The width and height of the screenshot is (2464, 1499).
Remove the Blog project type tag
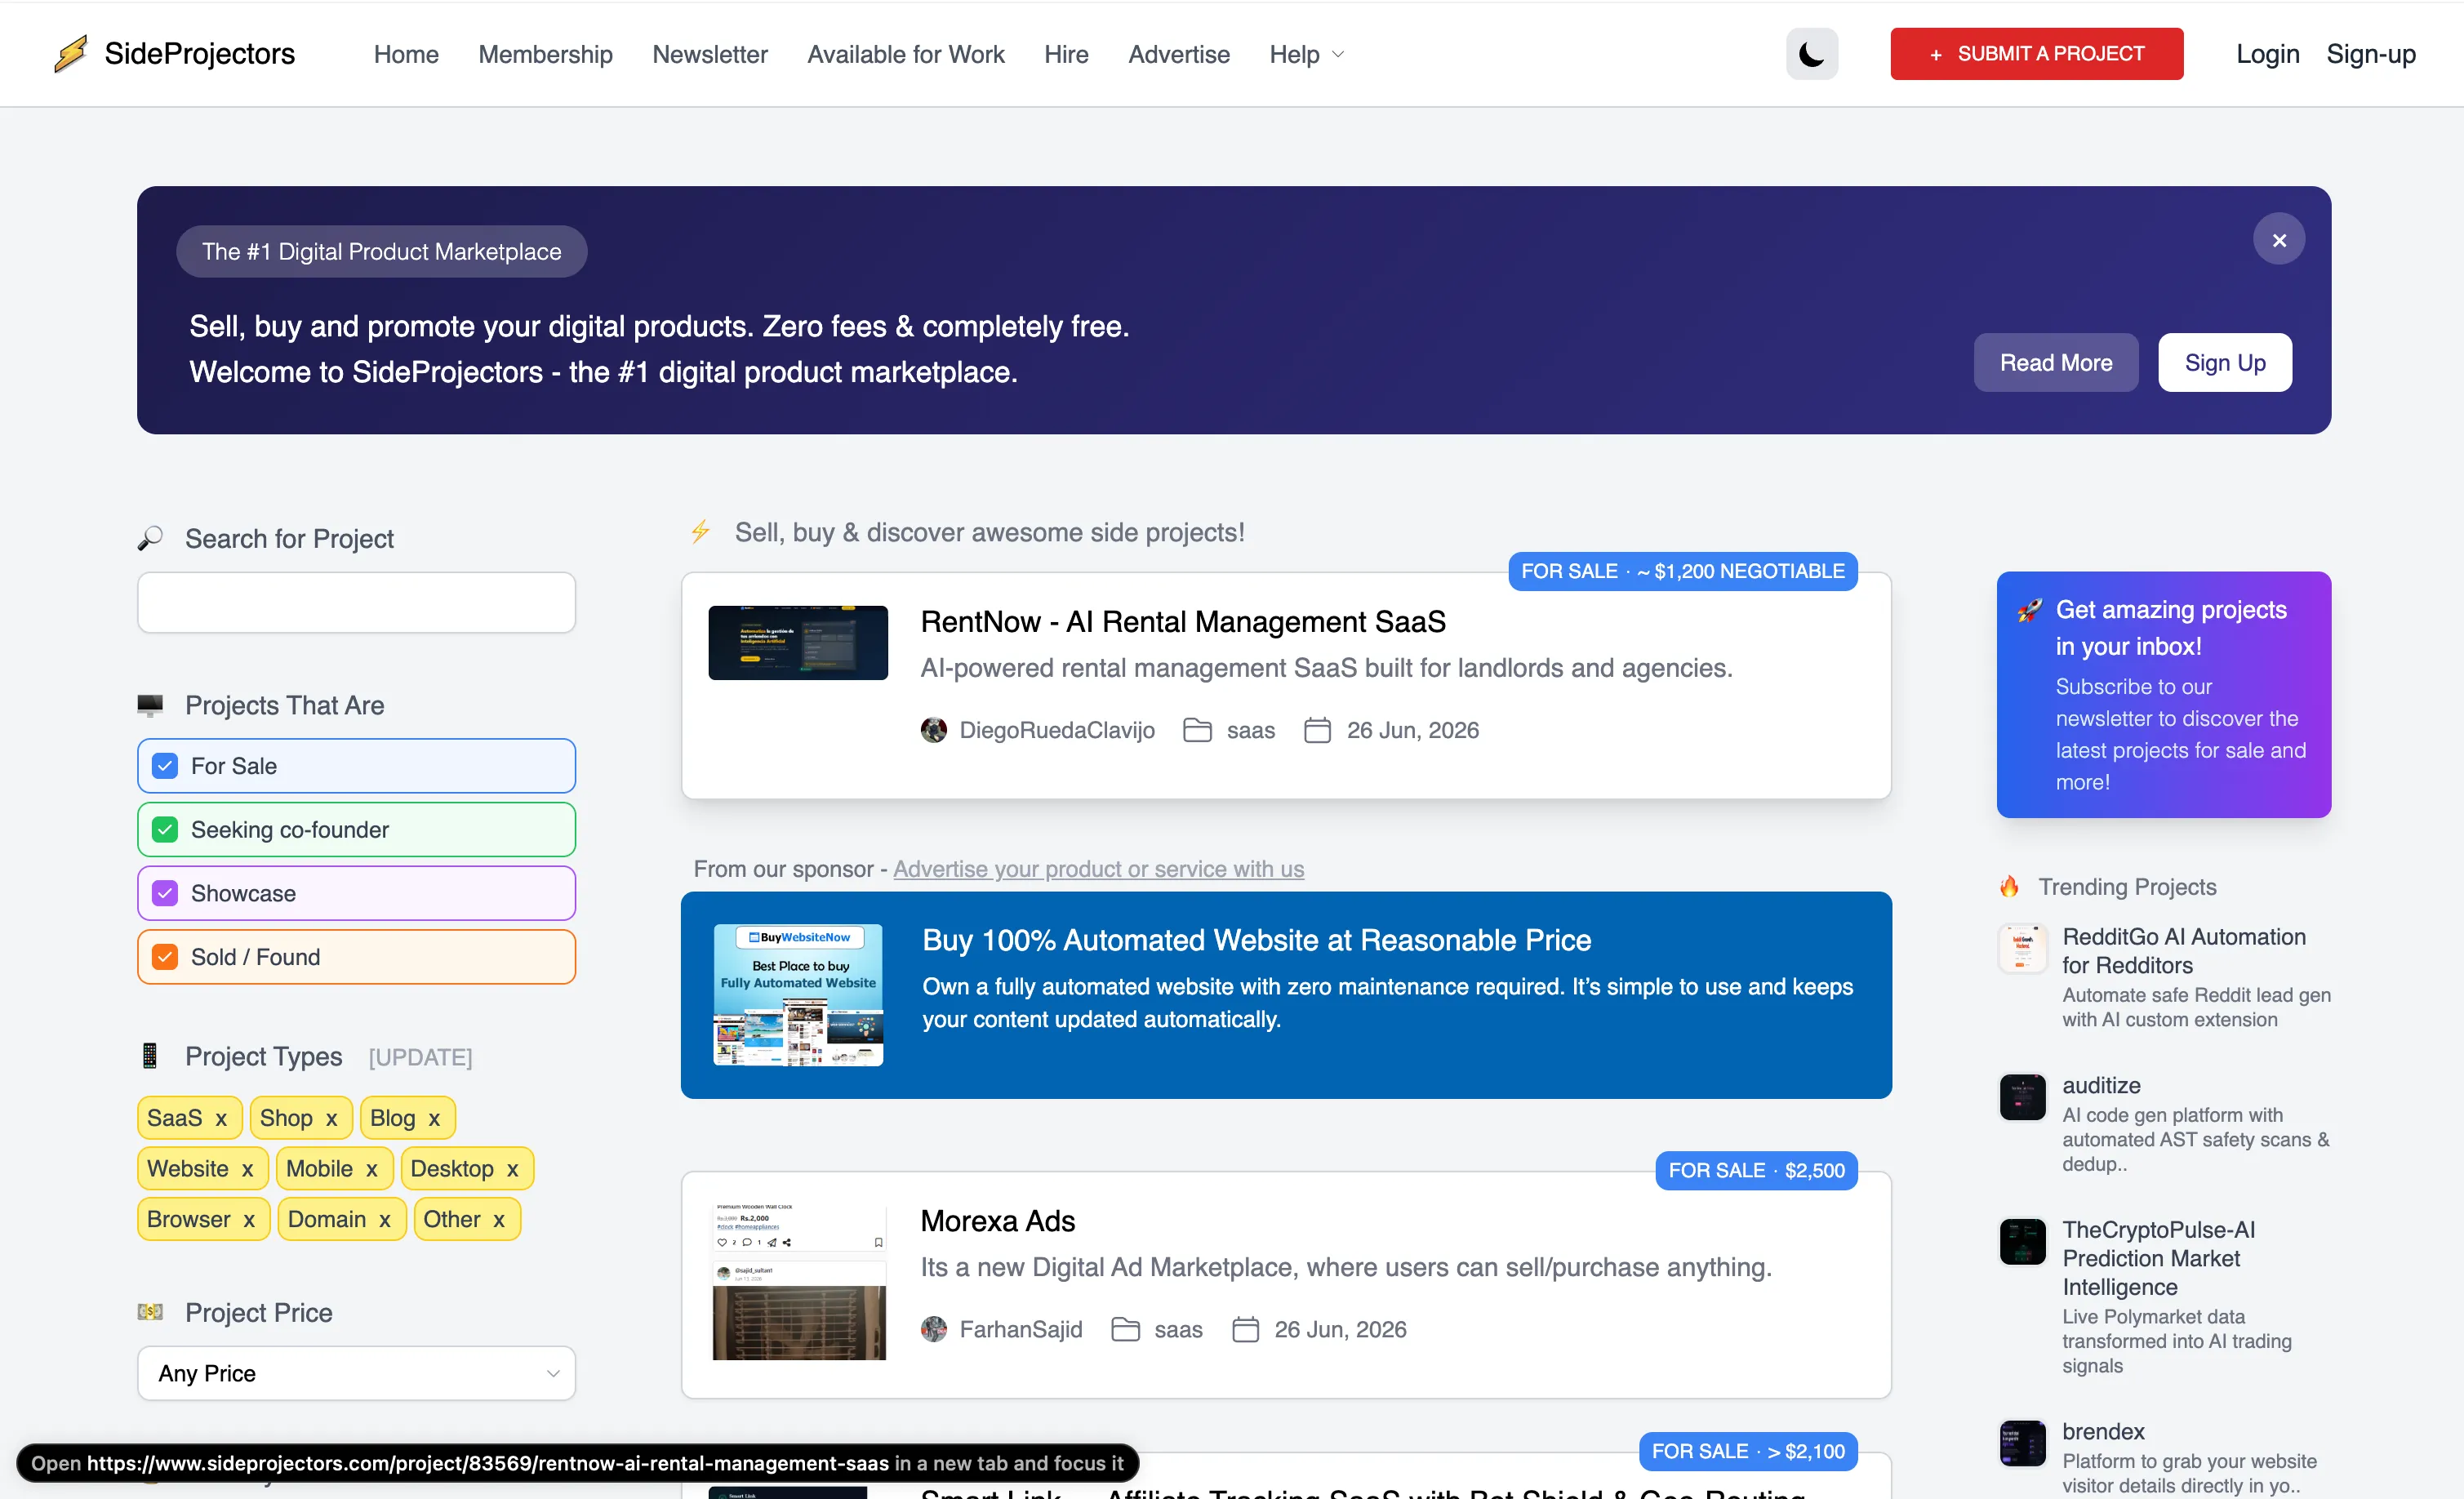point(434,1118)
